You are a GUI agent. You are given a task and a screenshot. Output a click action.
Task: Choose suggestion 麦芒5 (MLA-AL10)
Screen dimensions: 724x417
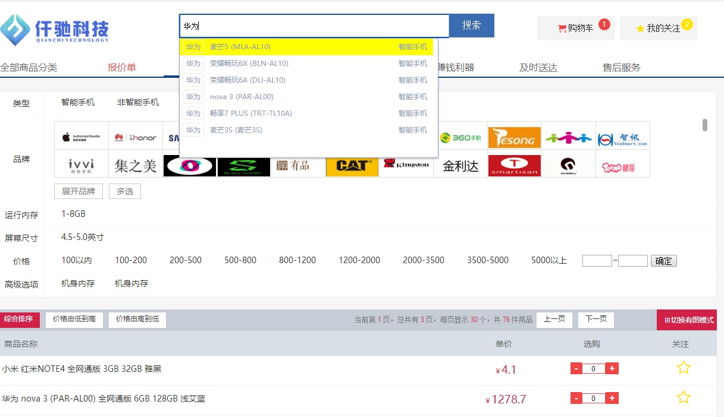click(x=306, y=47)
